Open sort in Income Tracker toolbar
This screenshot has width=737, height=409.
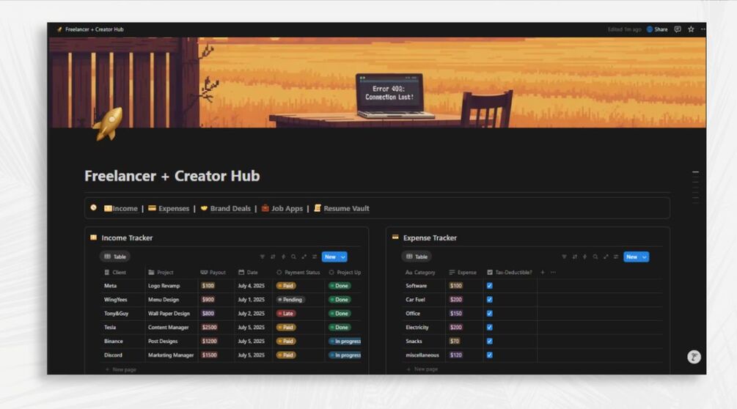pos(273,257)
